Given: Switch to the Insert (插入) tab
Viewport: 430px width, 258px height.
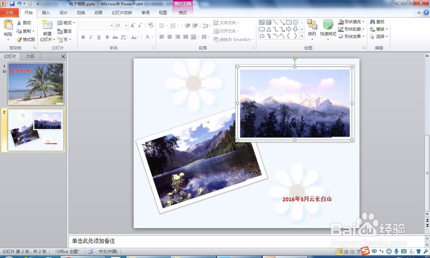Looking at the screenshot, I should (46, 12).
